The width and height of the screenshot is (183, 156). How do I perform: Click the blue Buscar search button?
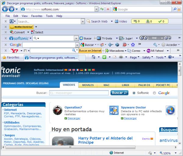tap(119, 93)
